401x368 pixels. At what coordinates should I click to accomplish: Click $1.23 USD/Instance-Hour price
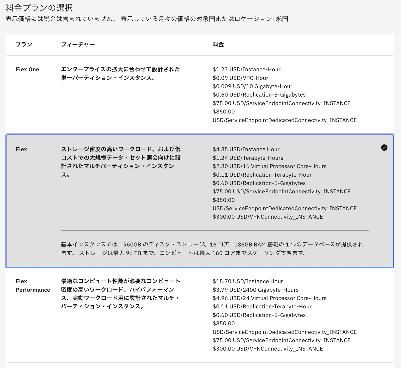247,69
